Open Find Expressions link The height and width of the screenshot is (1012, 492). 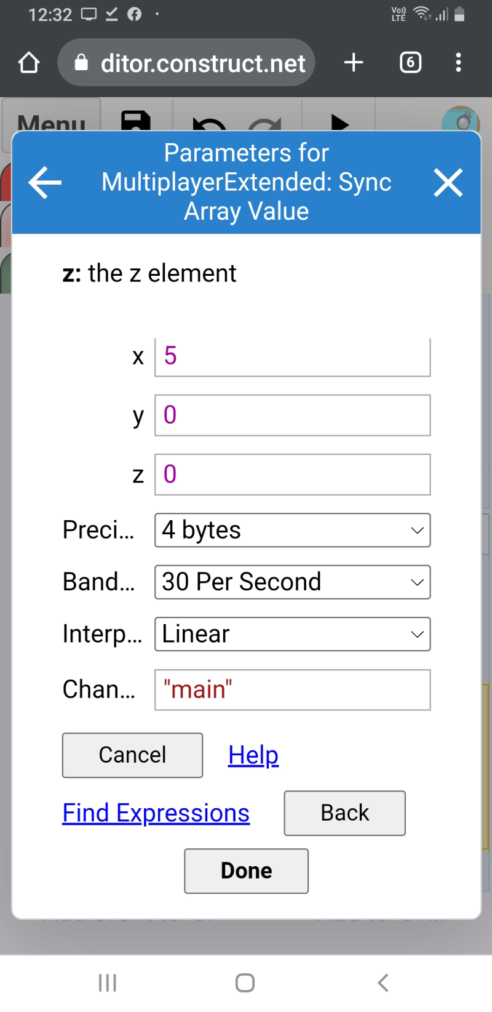pyautogui.click(x=156, y=813)
